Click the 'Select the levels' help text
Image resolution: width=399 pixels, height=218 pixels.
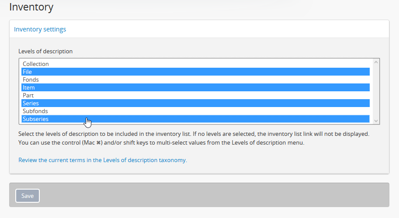tap(194, 134)
